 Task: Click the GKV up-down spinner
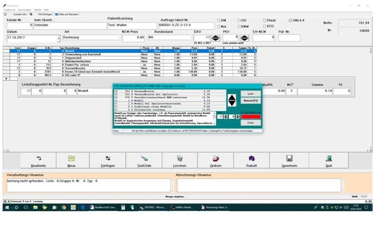tap(216, 38)
